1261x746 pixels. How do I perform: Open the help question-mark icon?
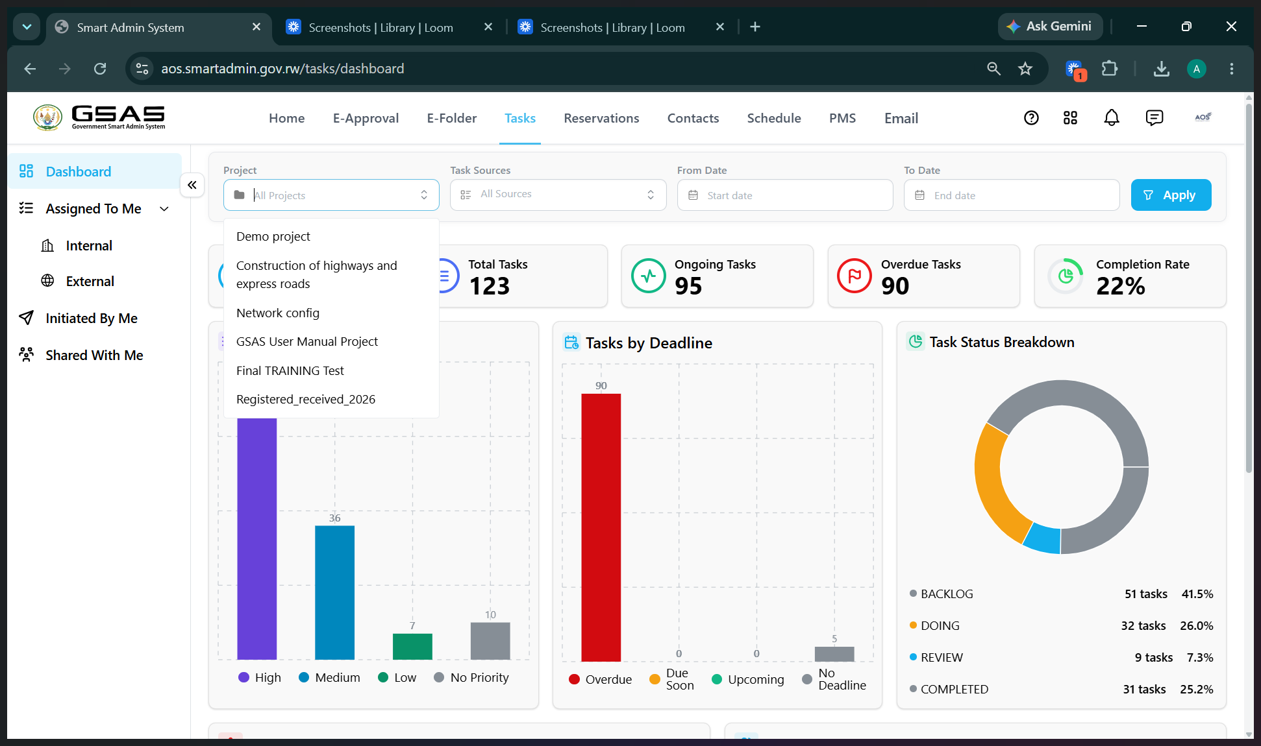coord(1031,117)
